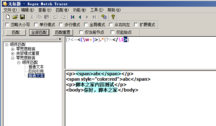Image resolution: width=216 pixels, height=126 pixels.
Task: Open the 工具(T) menu
Action: [x=97, y=10]
